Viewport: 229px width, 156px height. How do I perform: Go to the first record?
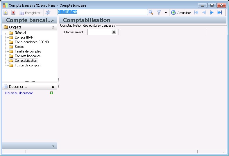(x=196, y=12)
